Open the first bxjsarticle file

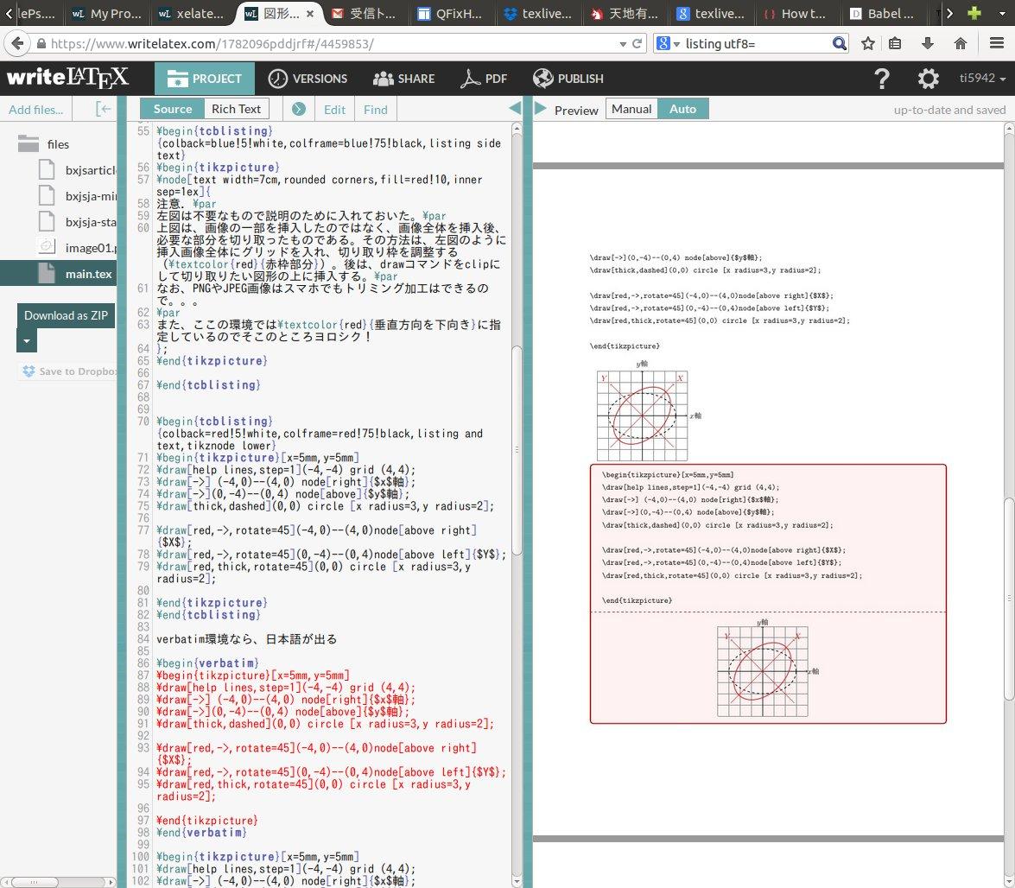click(78, 170)
